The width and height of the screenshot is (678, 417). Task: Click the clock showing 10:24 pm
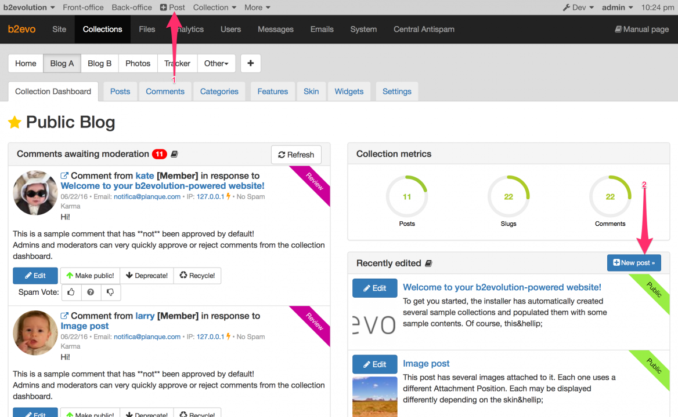(657, 8)
